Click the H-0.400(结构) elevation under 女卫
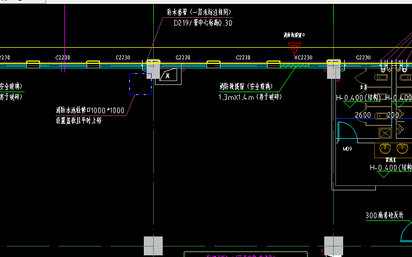The width and height of the screenshot is (412, 257). click(358, 98)
